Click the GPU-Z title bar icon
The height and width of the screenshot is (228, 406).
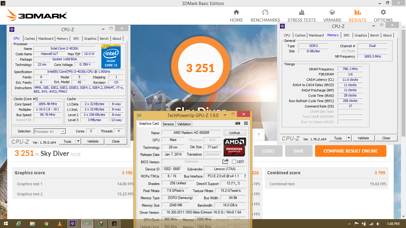click(x=139, y=115)
